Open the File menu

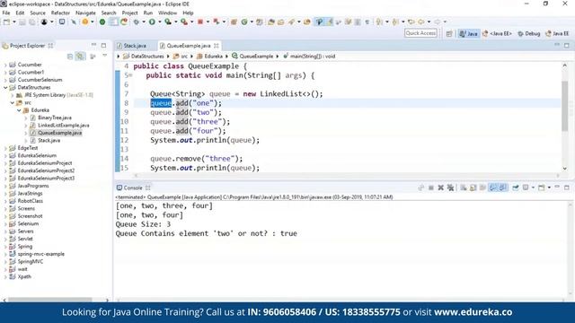point(6,13)
